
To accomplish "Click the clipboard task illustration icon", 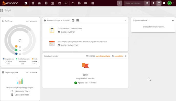I will pos(52,30).
